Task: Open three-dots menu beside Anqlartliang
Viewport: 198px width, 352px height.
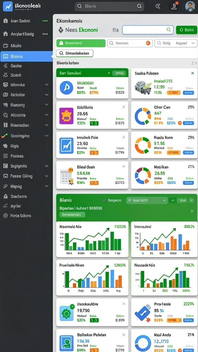Action: (x=45, y=34)
